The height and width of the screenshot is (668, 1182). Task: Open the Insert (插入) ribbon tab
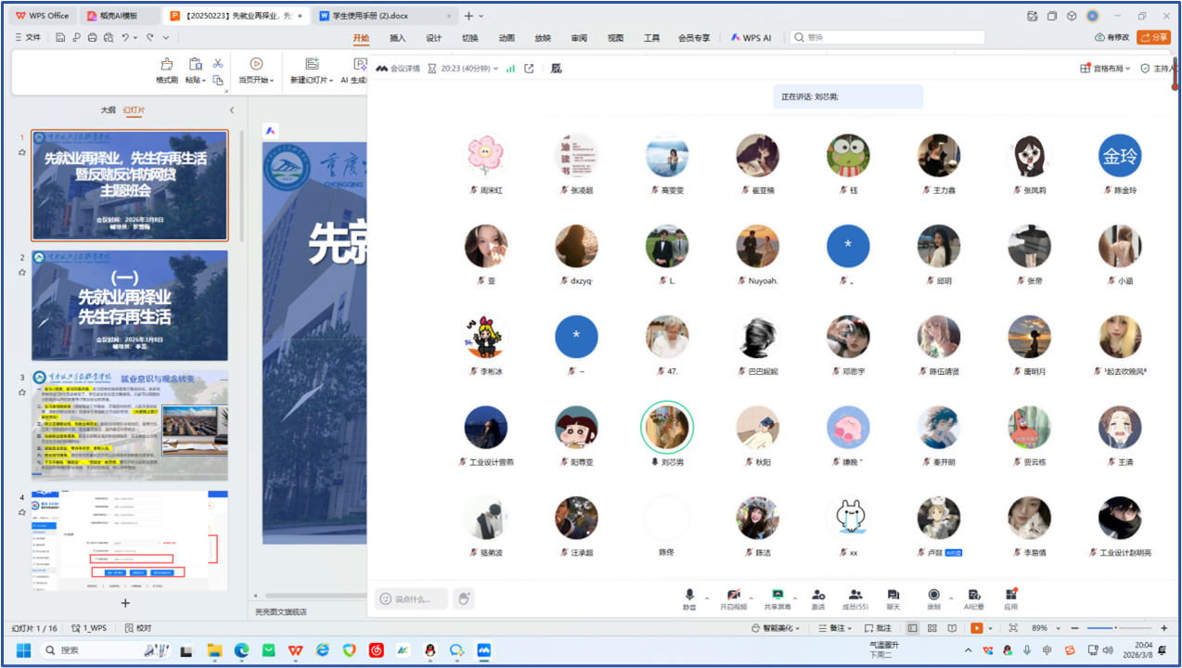tap(397, 38)
